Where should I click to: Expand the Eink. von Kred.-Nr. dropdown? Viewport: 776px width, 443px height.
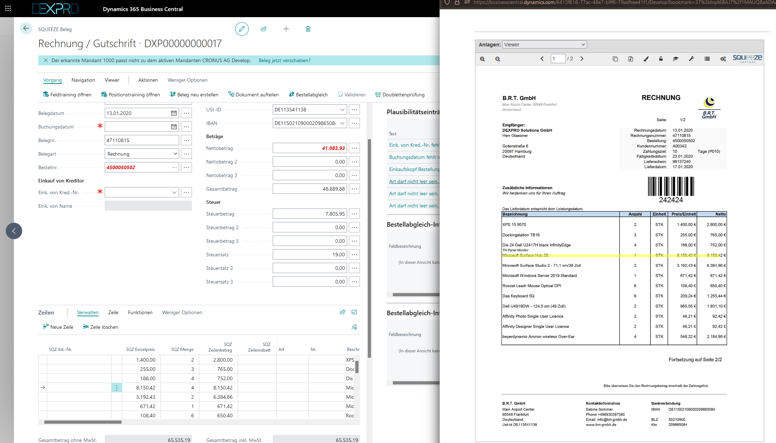pos(174,192)
